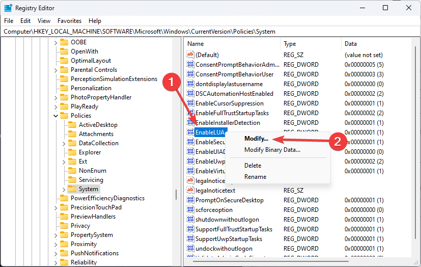Click the SupportFullTrustStartupTasks DWORD icon
Screen dimensions: 421x267
[190, 229]
